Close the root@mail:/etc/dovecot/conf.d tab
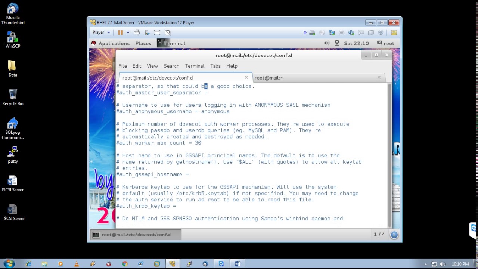 point(246,77)
